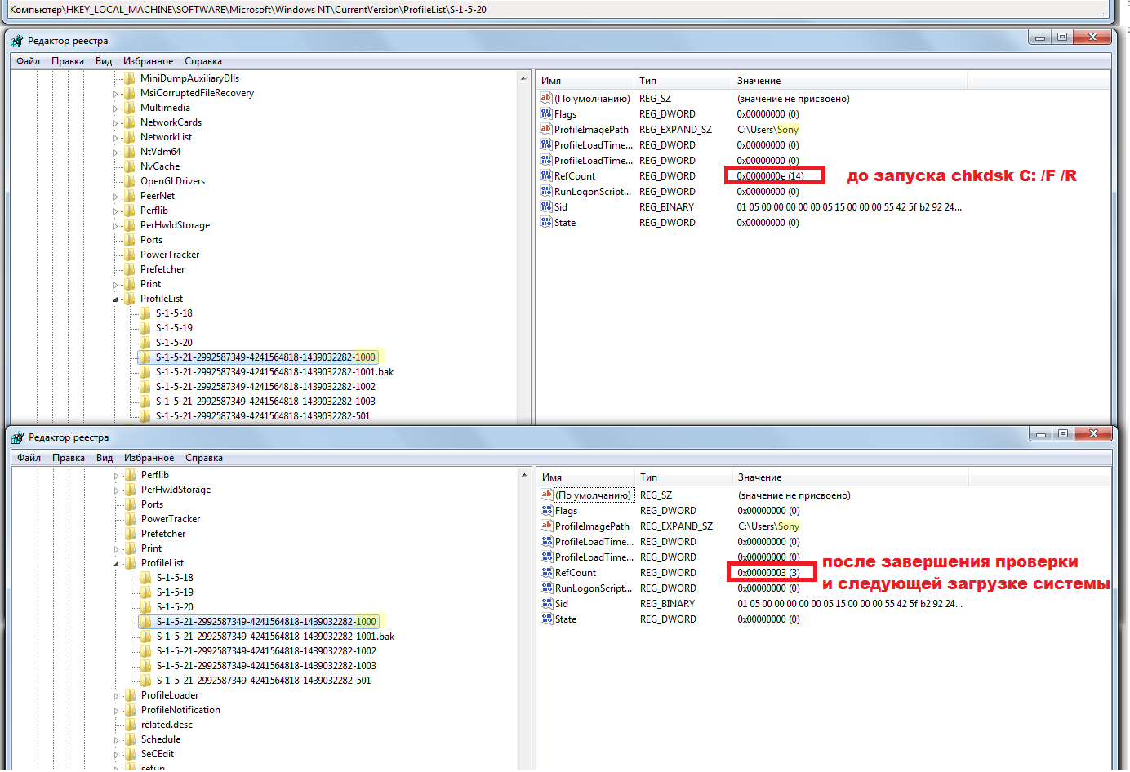
Task: Expand the ProfileNotification key
Action: 117,711
